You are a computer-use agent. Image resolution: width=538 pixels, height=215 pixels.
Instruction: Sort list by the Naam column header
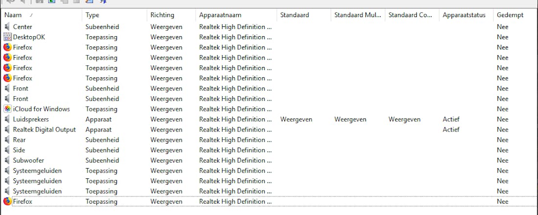42,15
